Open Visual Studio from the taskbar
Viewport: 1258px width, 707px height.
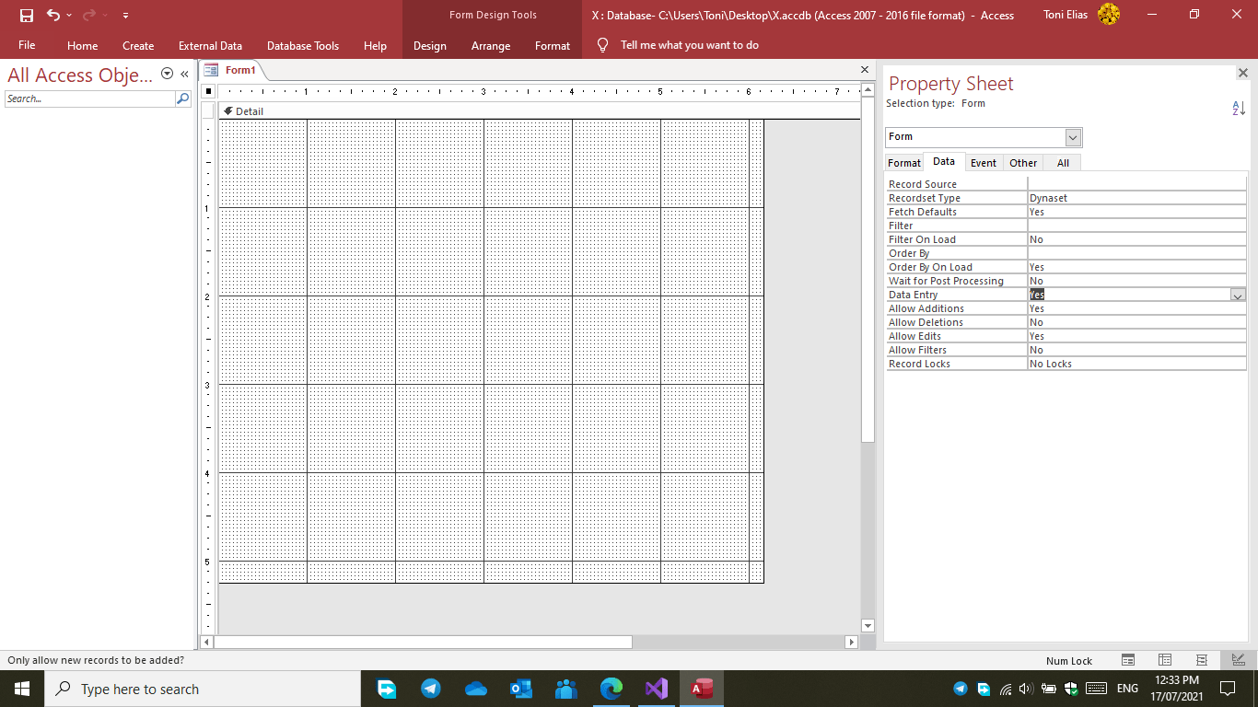(656, 689)
